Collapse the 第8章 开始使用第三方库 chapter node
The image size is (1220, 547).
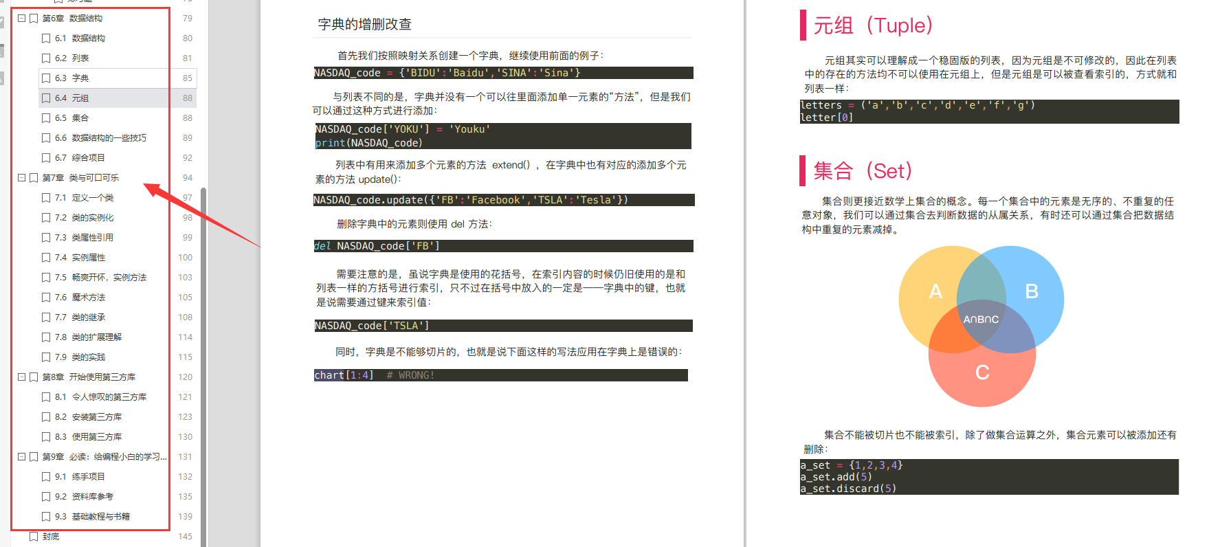21,377
